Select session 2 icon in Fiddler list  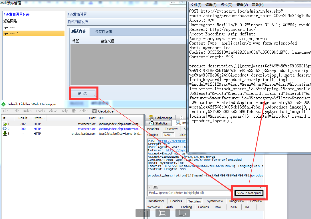click(x=5, y=129)
